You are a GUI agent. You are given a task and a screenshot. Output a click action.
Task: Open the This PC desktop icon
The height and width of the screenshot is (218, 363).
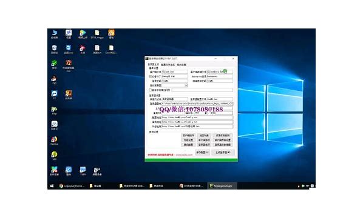54,34
